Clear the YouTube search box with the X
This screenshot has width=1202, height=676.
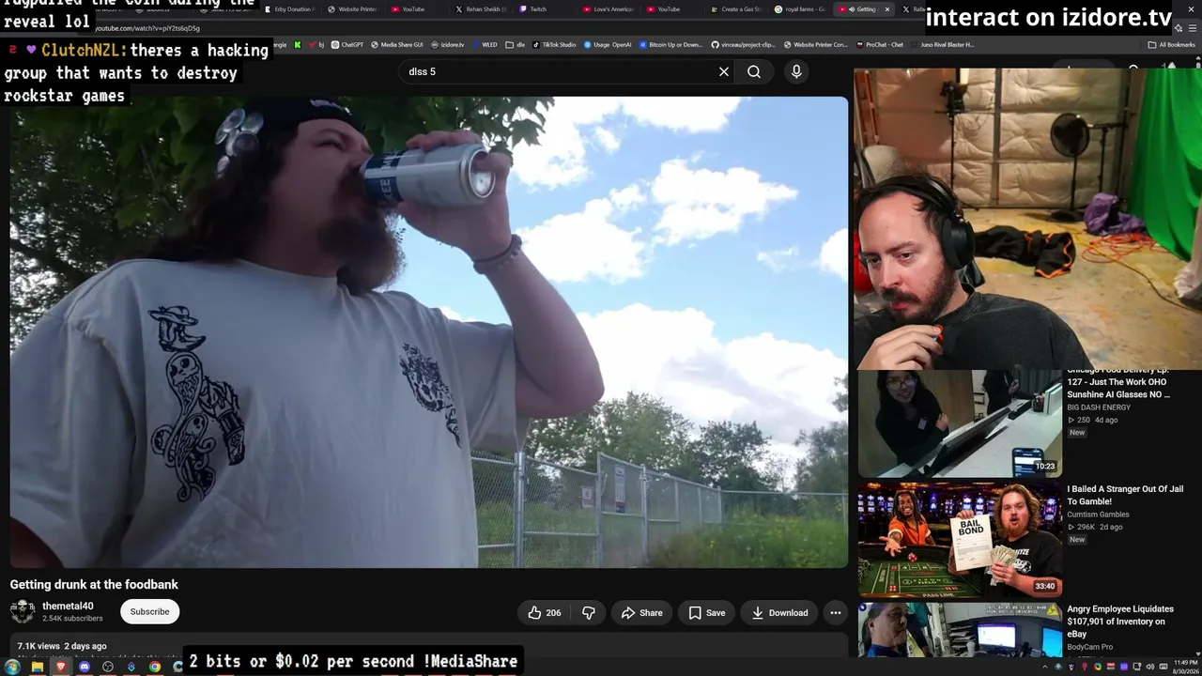point(724,71)
